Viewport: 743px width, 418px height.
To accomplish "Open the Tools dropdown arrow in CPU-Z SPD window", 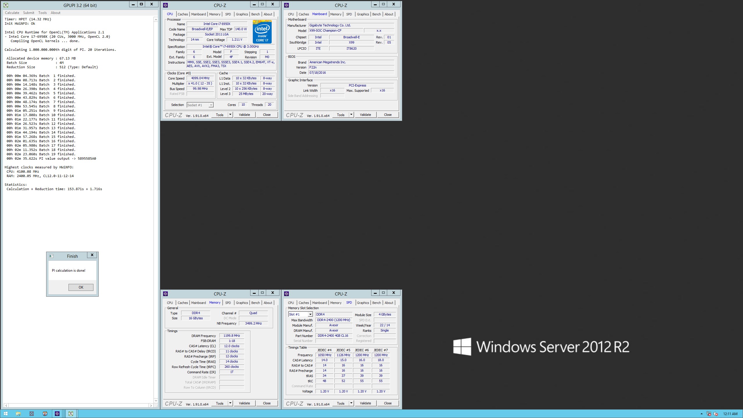I will 351,403.
